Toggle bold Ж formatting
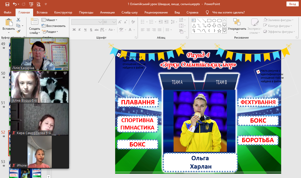The width and height of the screenshot is (301, 178). tap(74, 30)
